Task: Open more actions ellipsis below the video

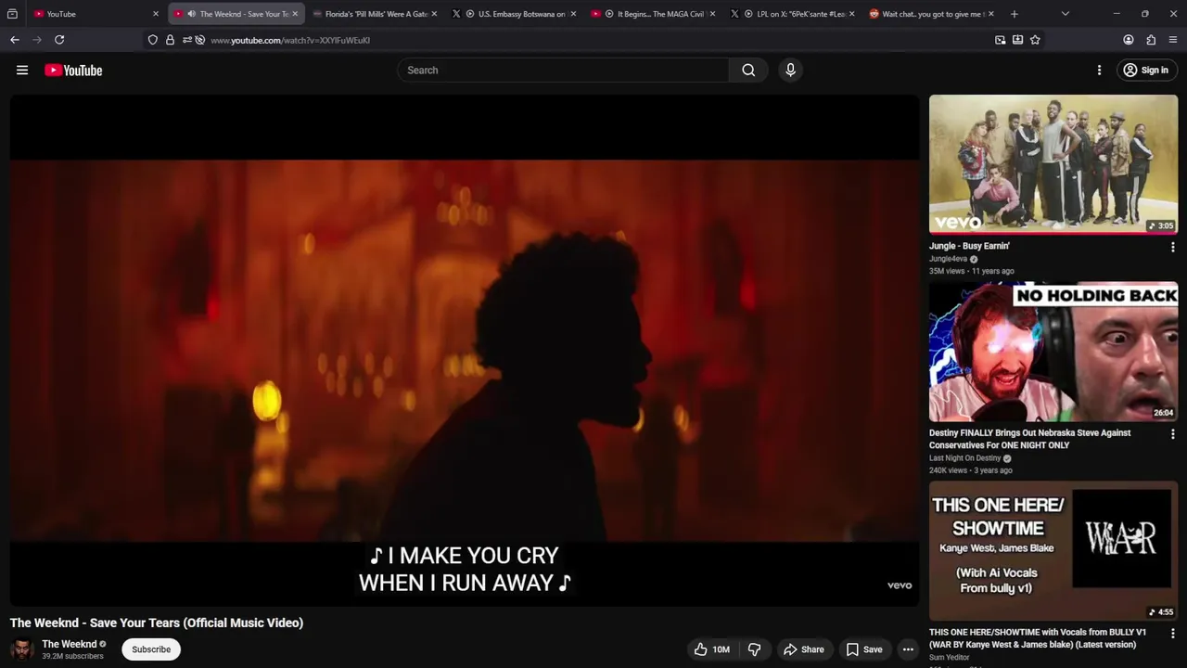Action: point(908,649)
